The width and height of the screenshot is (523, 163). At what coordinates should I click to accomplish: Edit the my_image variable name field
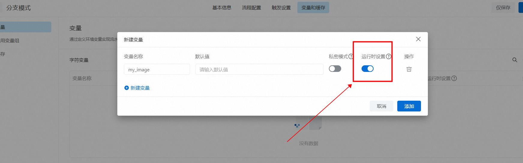pos(157,69)
